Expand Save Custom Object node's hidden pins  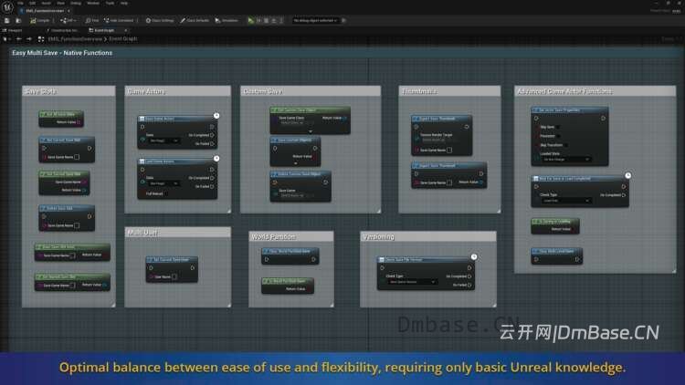click(x=296, y=163)
